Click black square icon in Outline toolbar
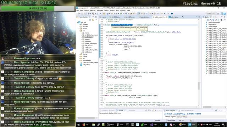 coord(221,20)
